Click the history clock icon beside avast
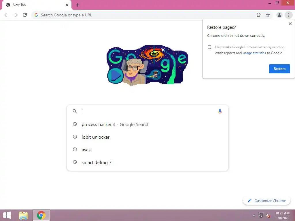The width and height of the screenshot is (295, 221). 75,149
